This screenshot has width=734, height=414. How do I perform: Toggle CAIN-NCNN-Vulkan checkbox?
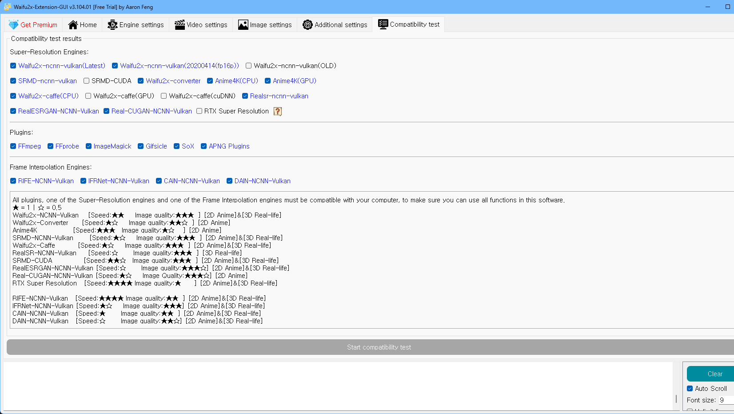coord(159,181)
